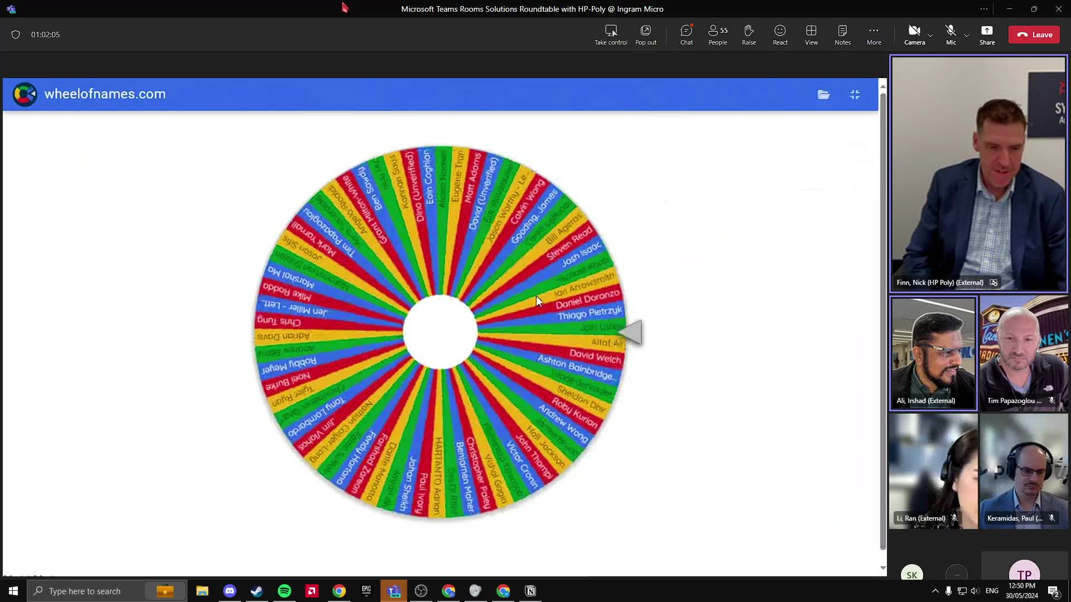Open the View layout menu
The image size is (1071, 602).
point(811,35)
